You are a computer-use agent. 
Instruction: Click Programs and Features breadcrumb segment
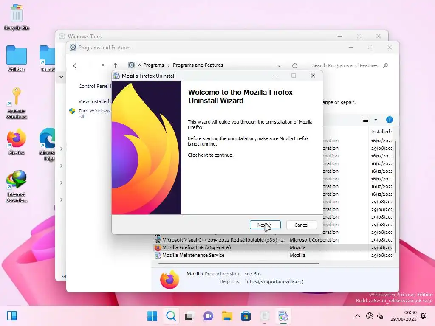[x=198, y=65]
